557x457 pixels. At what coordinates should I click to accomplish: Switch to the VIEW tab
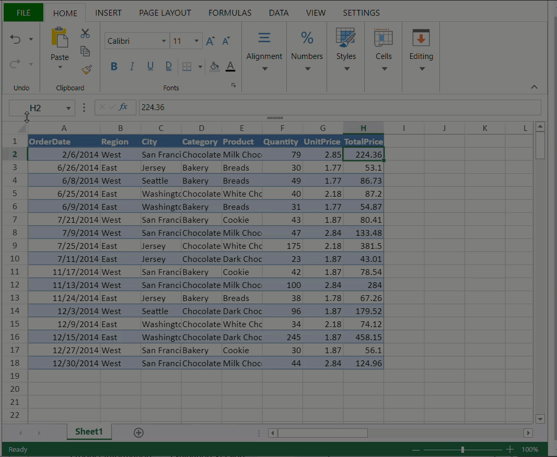click(316, 13)
